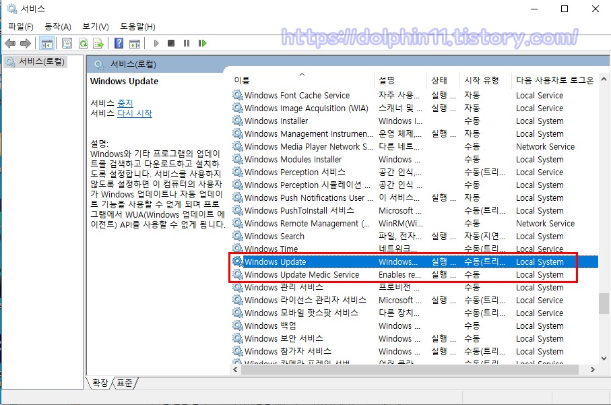Viewport: 611px width, 405px height.
Task: Click the vertical scrollbar thumb
Action: click(x=604, y=303)
